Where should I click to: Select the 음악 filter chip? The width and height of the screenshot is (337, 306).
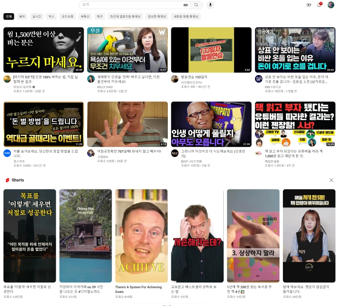coord(22,16)
